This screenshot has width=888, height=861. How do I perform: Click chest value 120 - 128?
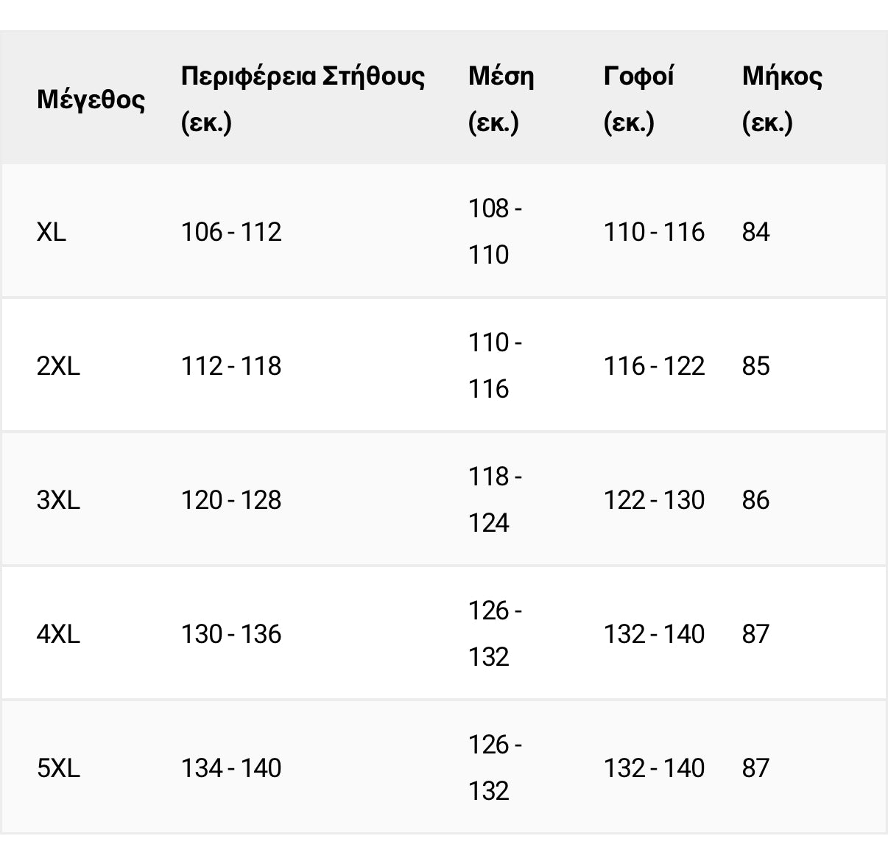pyautogui.click(x=231, y=500)
